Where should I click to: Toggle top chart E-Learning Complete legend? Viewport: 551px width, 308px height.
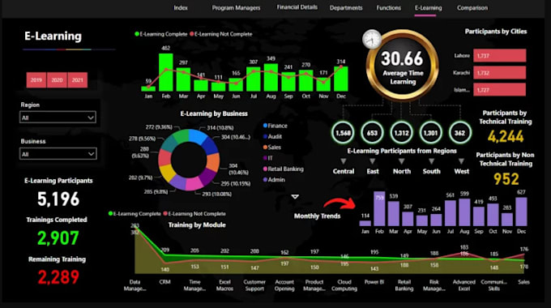160,34
